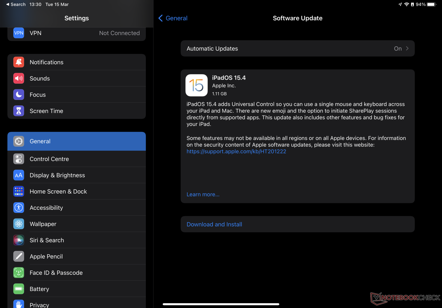The image size is (442, 308).
Task: Open the support.apple.com HT201222 link
Action: pyautogui.click(x=236, y=151)
